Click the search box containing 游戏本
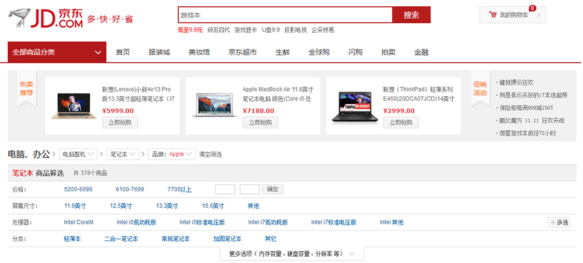The width and height of the screenshot is (583, 263). tap(285, 14)
